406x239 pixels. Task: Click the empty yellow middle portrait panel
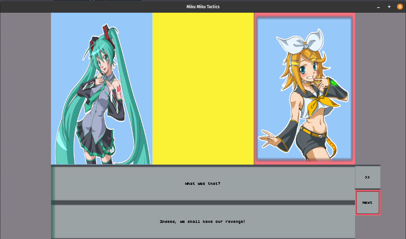[203, 89]
